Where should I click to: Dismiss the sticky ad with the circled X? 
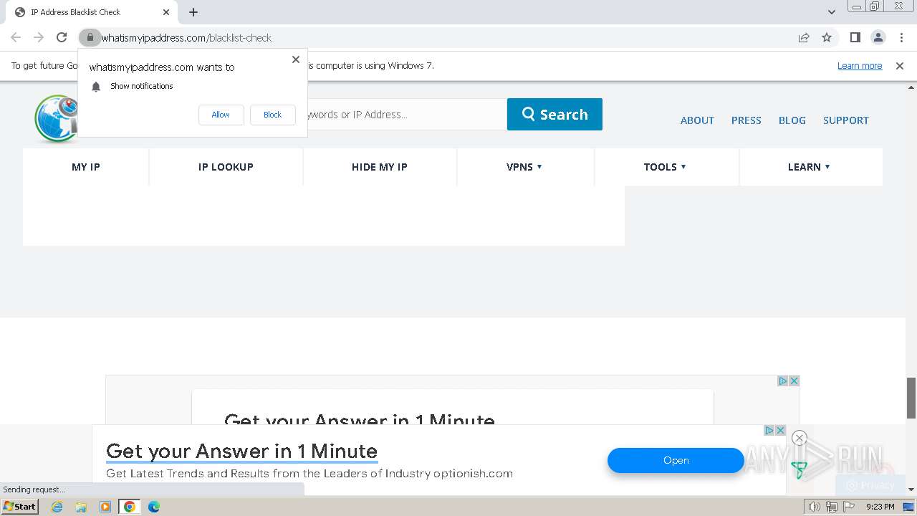point(800,438)
